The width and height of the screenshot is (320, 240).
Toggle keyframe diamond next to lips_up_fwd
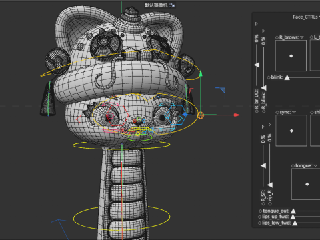pos(259,217)
